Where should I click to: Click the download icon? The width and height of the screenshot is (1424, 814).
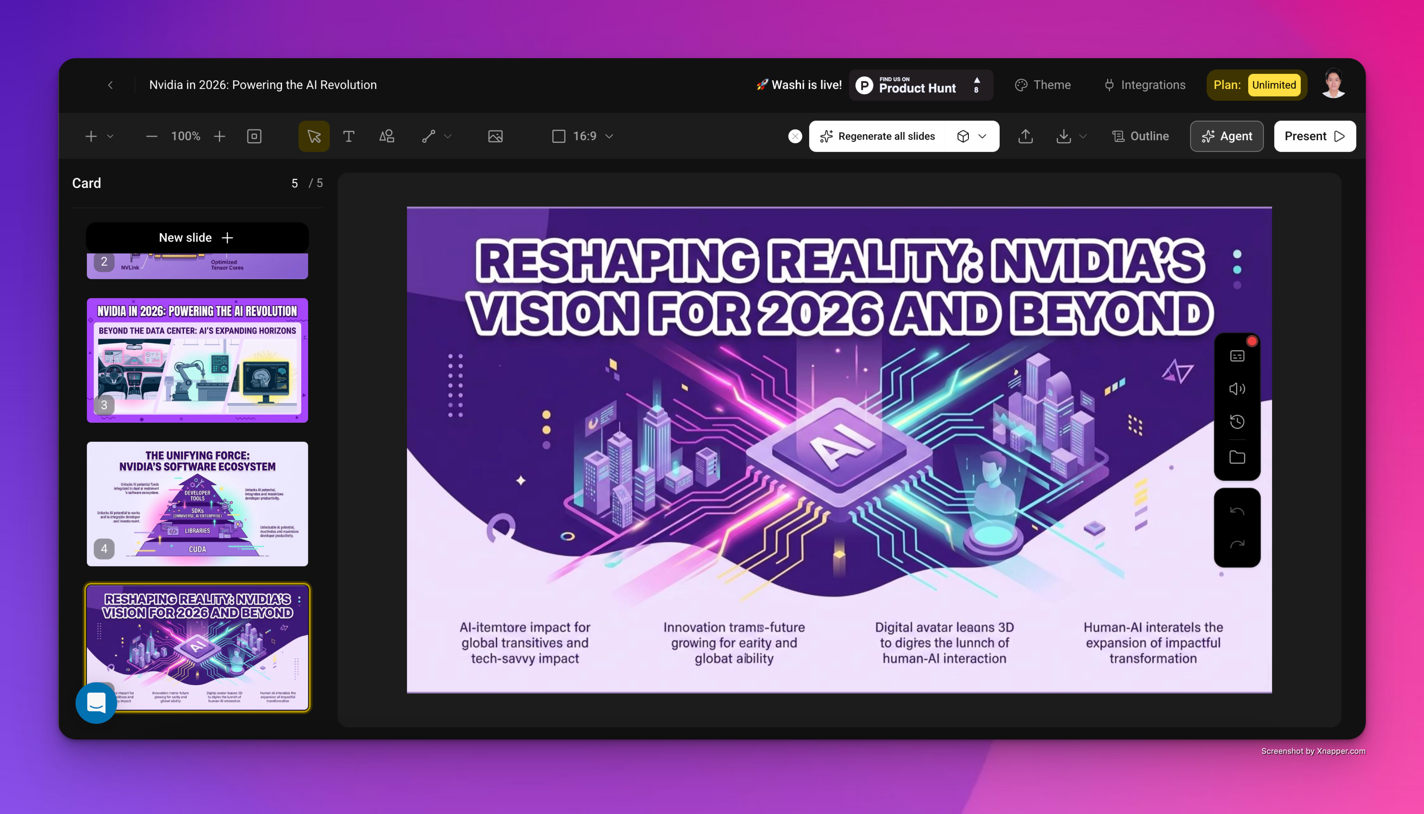tap(1063, 136)
